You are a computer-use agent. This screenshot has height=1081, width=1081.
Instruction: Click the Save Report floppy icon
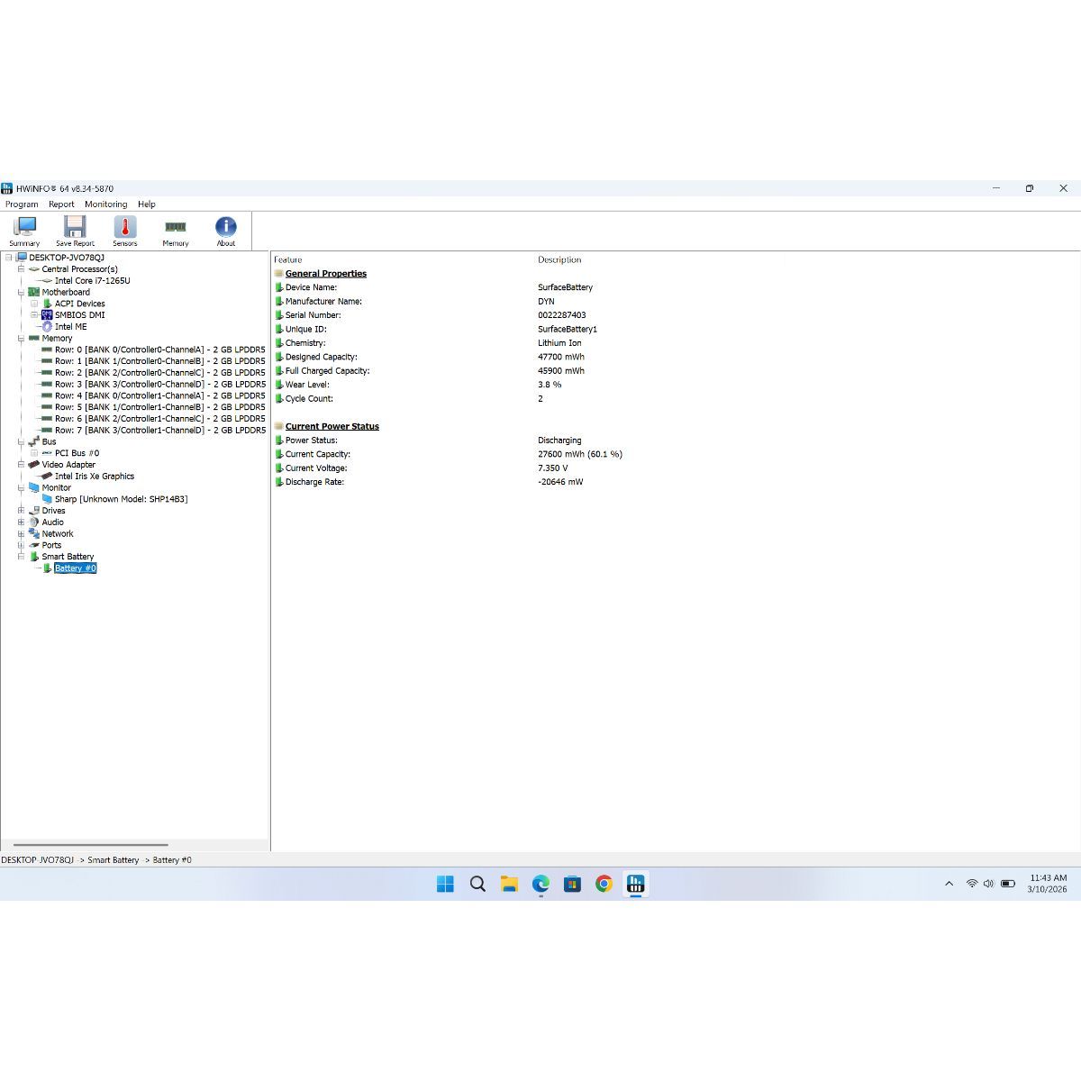coord(75,231)
